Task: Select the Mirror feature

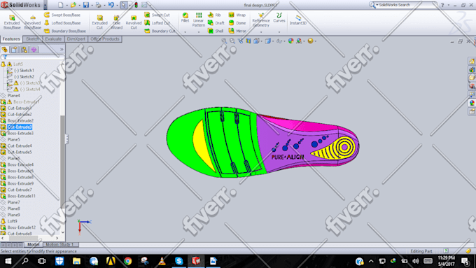Action: point(237,31)
